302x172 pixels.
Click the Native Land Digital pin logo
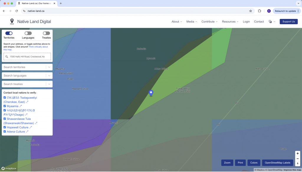[12, 22]
